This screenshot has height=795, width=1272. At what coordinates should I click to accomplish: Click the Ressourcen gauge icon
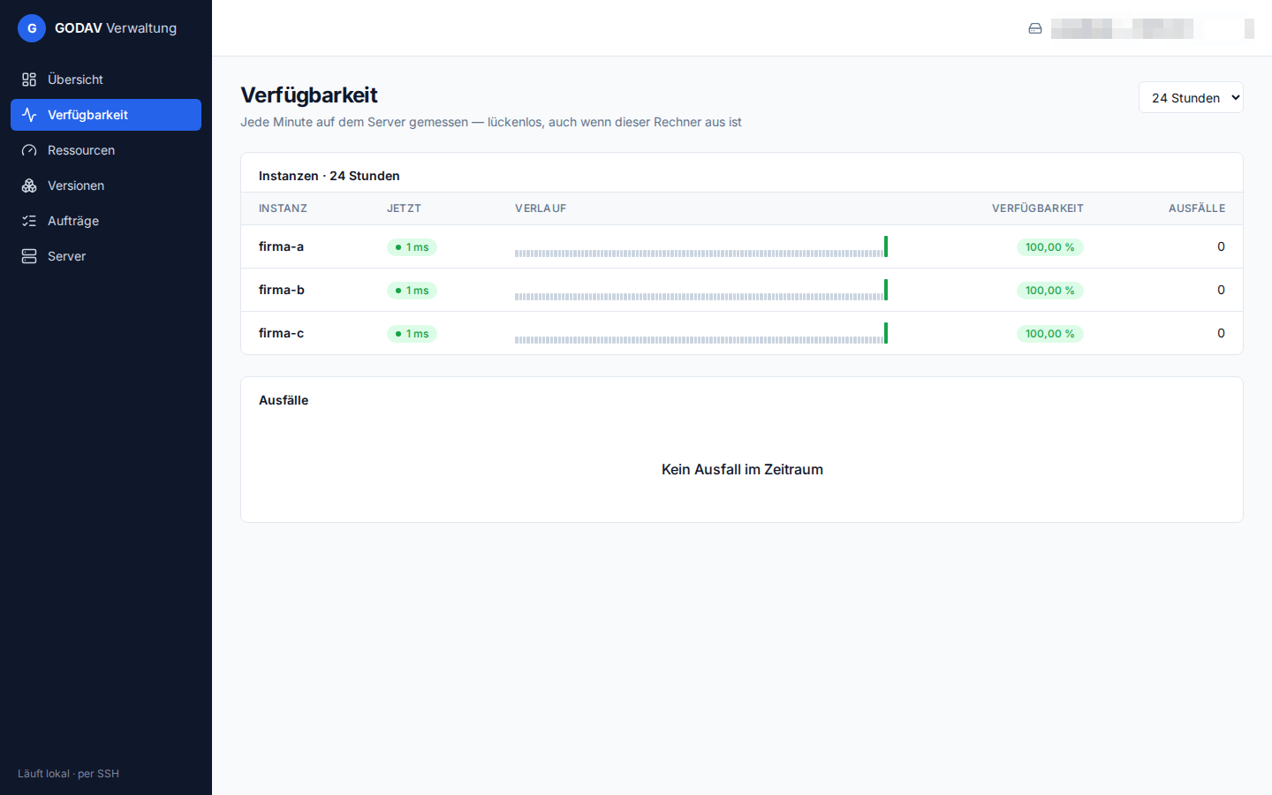[29, 150]
